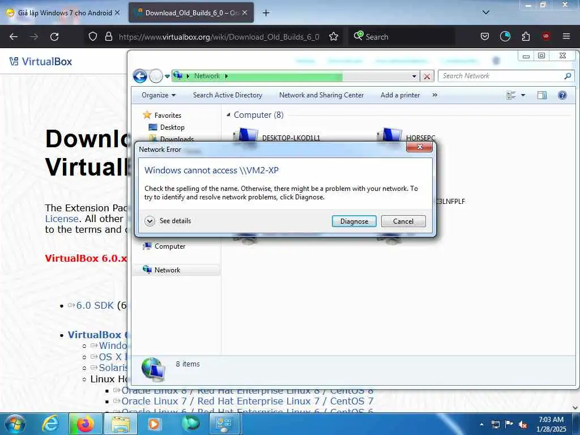Click Add a printer
This screenshot has width=580, height=435.
click(x=400, y=95)
